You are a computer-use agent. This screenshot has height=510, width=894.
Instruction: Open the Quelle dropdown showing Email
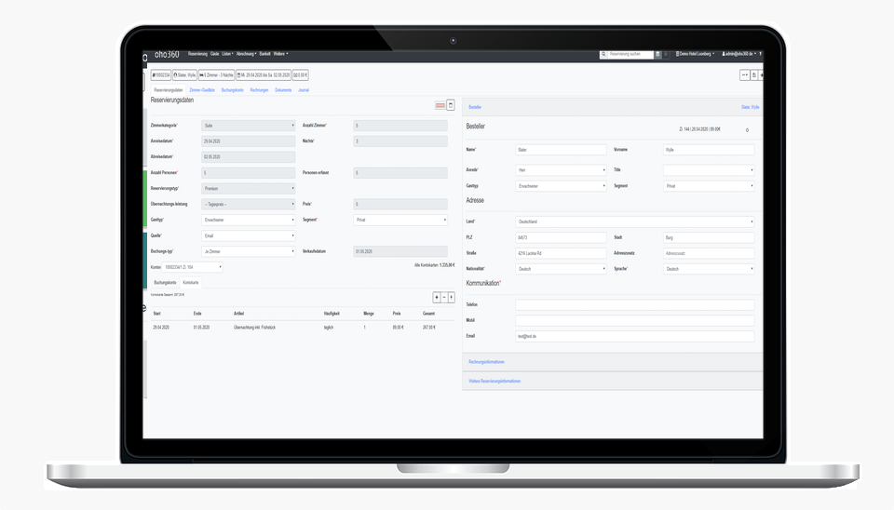[x=249, y=235]
